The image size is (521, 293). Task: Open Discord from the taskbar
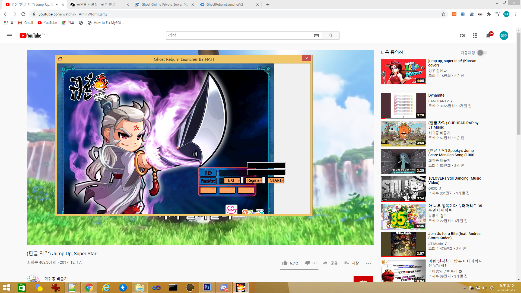coord(224,287)
